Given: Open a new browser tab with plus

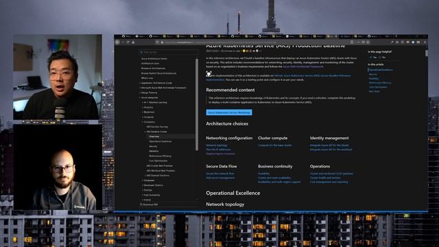Looking at the screenshot, I should tap(396, 36).
